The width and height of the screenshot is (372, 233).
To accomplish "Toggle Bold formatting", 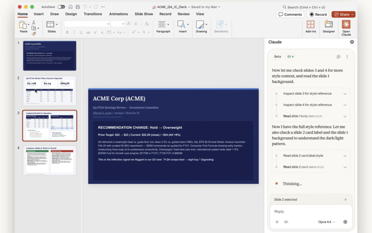I will coord(67,32).
